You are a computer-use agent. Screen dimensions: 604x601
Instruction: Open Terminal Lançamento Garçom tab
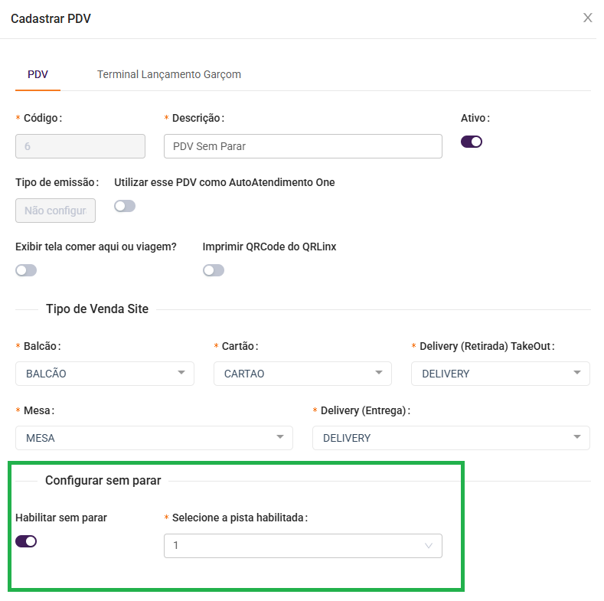tap(168, 74)
